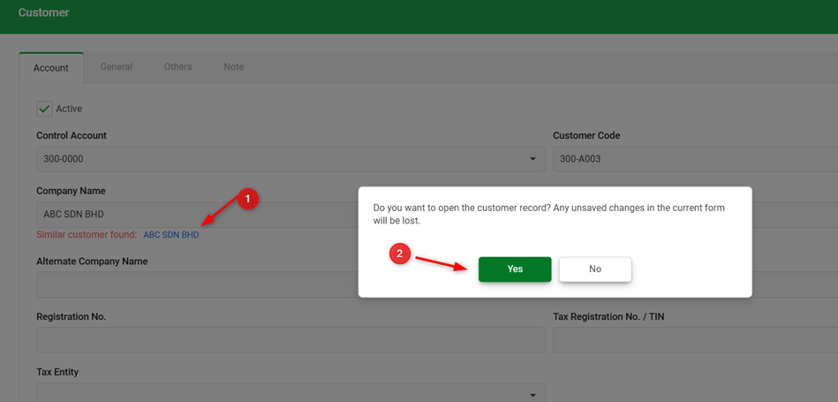Click the Control Account label
This screenshot has height=402, width=838.
pyautogui.click(x=72, y=136)
